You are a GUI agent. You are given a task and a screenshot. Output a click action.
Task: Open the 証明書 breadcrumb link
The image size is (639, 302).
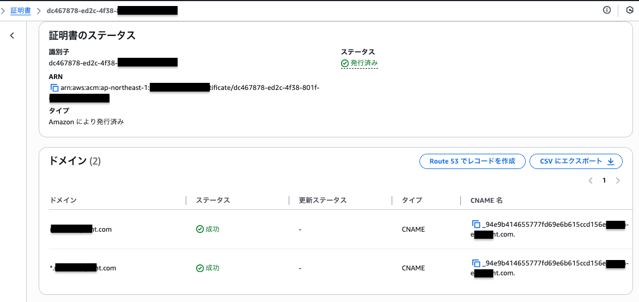[x=21, y=10]
